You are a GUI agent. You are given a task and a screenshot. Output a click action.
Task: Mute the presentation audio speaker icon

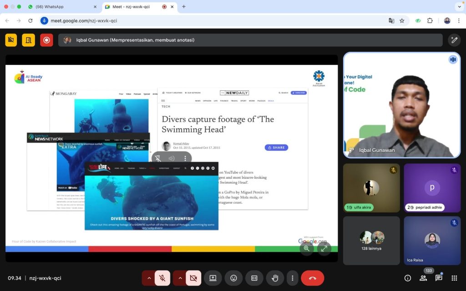click(x=172, y=158)
